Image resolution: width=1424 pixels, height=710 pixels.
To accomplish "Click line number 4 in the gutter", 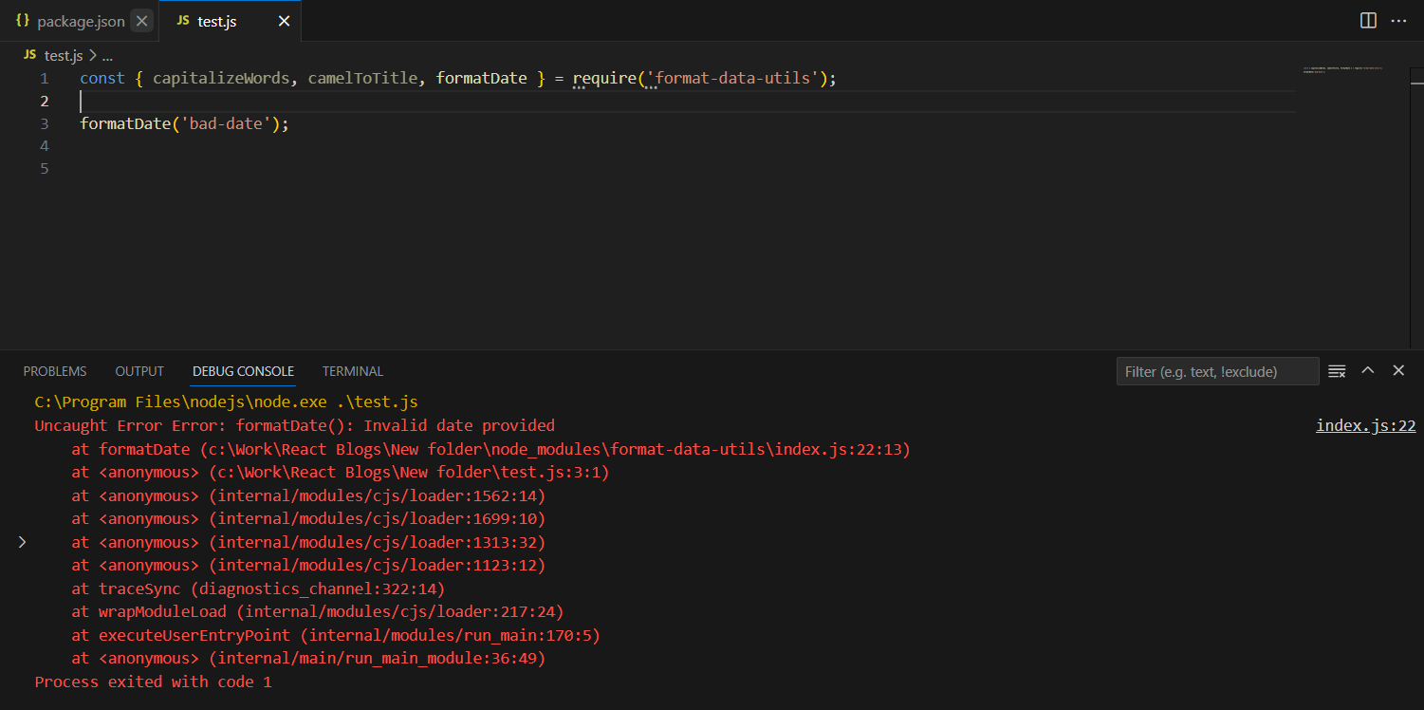I will (x=45, y=147).
